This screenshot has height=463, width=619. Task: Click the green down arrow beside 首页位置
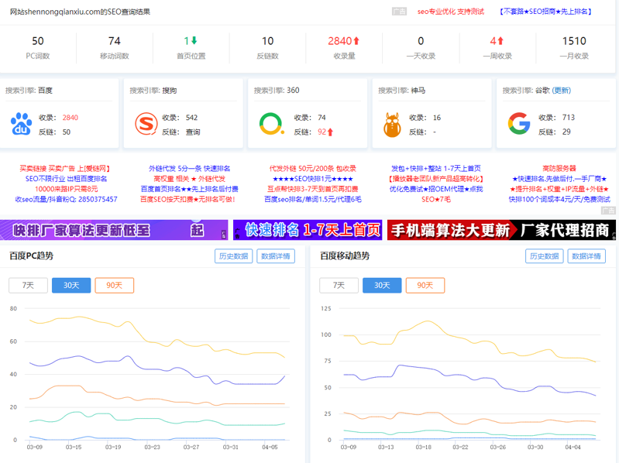coord(194,41)
